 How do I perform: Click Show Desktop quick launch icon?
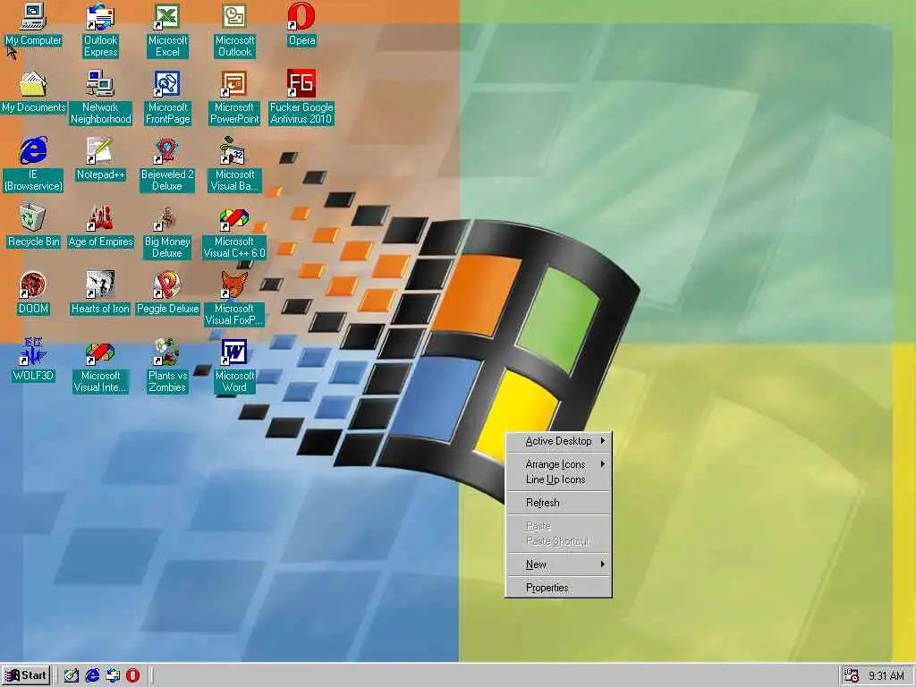click(72, 675)
